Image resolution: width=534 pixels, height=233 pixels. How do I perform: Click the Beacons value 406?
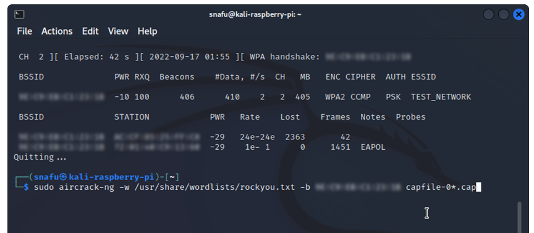pyautogui.click(x=187, y=97)
